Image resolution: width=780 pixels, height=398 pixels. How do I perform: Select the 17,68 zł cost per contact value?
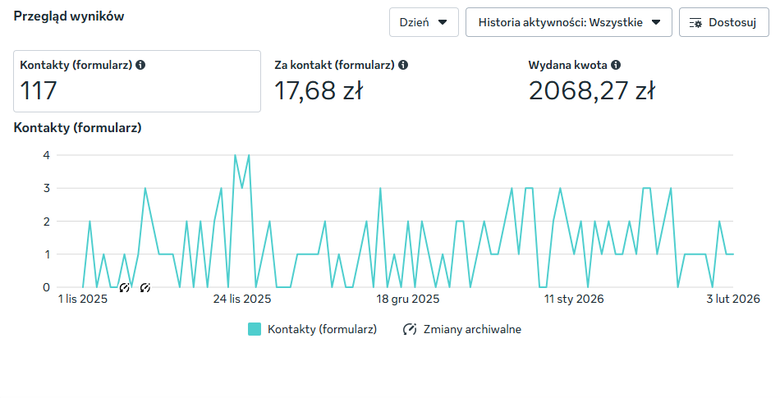tap(318, 91)
